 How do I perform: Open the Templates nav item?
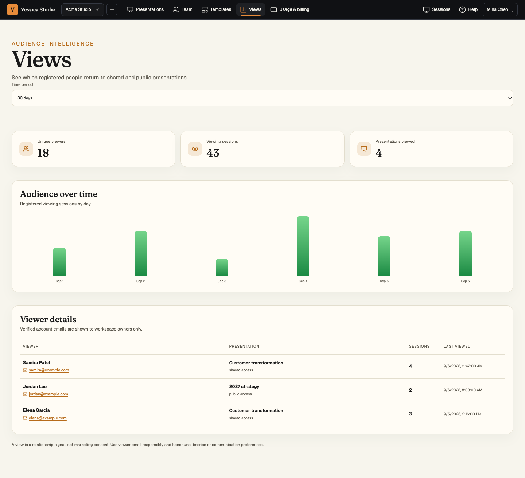pyautogui.click(x=217, y=9)
